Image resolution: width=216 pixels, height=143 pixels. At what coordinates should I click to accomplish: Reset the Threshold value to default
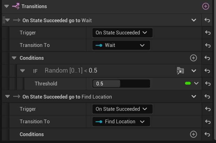(207, 84)
